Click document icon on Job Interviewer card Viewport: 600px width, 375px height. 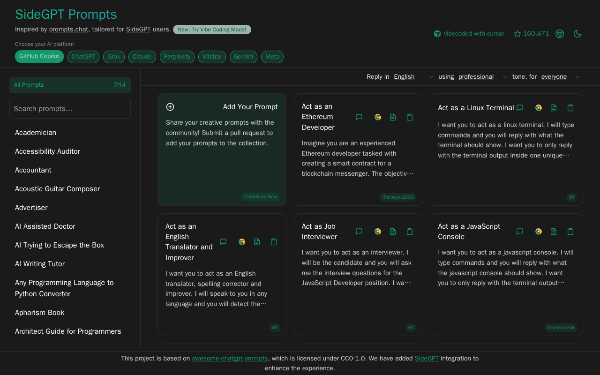pos(393,232)
